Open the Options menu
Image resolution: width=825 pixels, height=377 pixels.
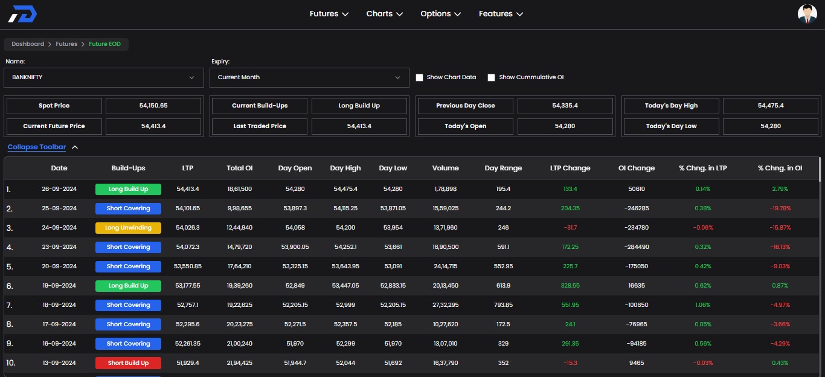click(440, 14)
